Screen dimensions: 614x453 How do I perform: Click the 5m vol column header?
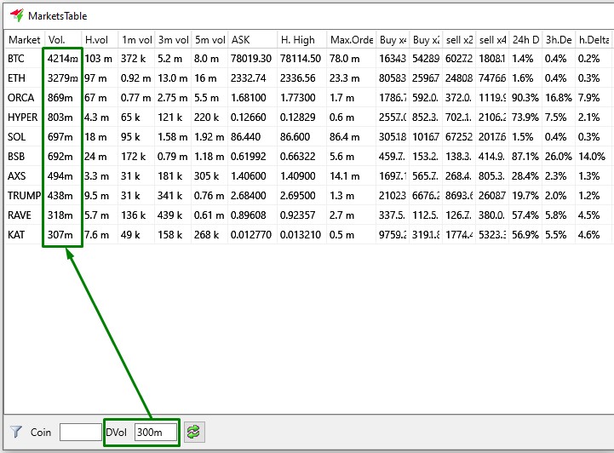point(209,39)
